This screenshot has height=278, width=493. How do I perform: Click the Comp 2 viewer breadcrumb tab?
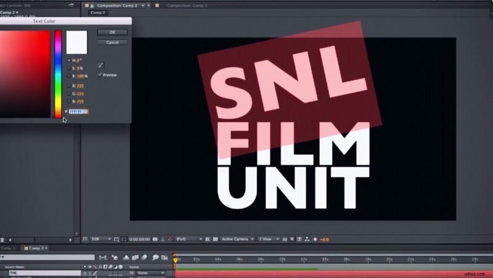click(97, 12)
